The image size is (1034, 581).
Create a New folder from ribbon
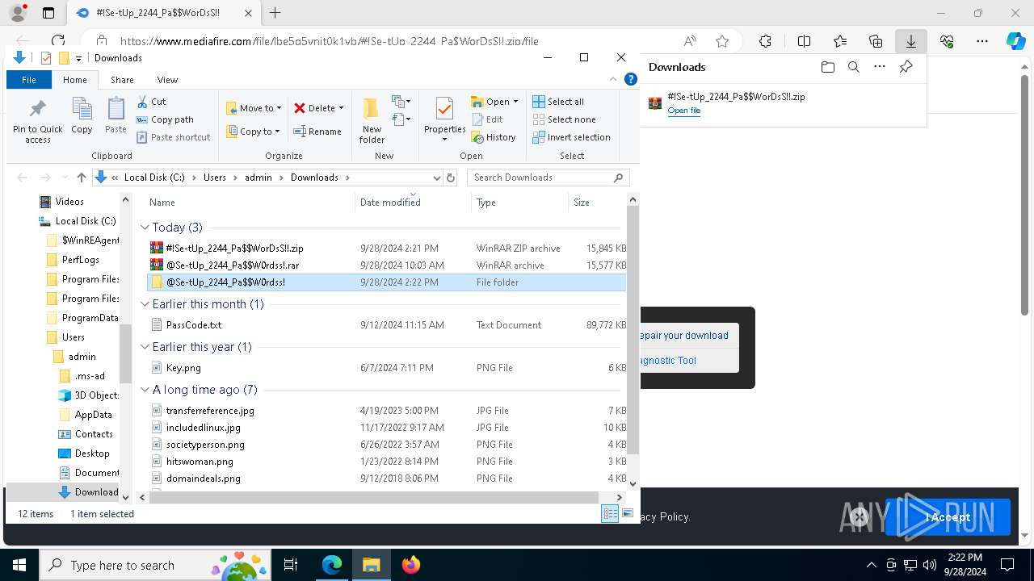point(372,120)
